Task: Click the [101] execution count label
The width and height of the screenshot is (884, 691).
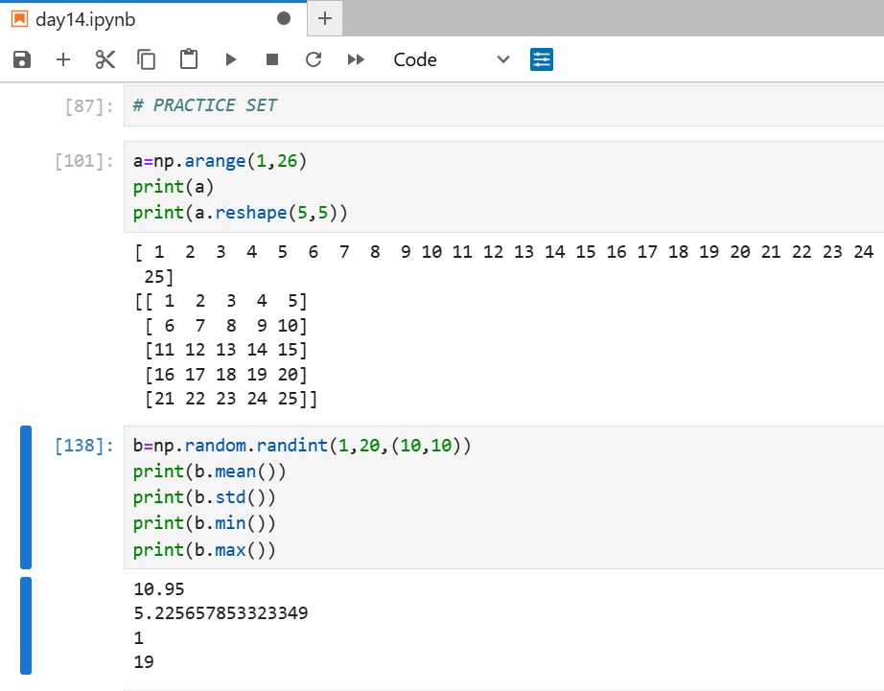Action: pyautogui.click(x=88, y=160)
